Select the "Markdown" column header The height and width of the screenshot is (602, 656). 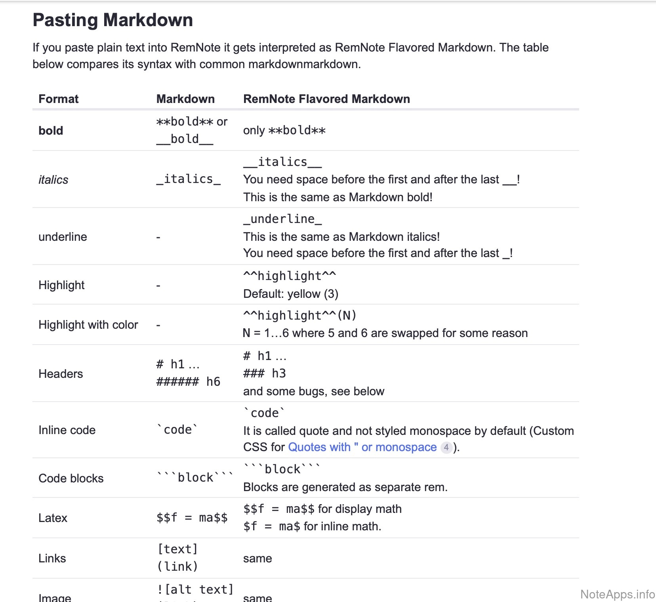[185, 99]
